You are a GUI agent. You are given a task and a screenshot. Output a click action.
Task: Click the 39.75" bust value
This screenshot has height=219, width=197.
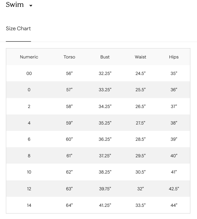click(x=105, y=189)
